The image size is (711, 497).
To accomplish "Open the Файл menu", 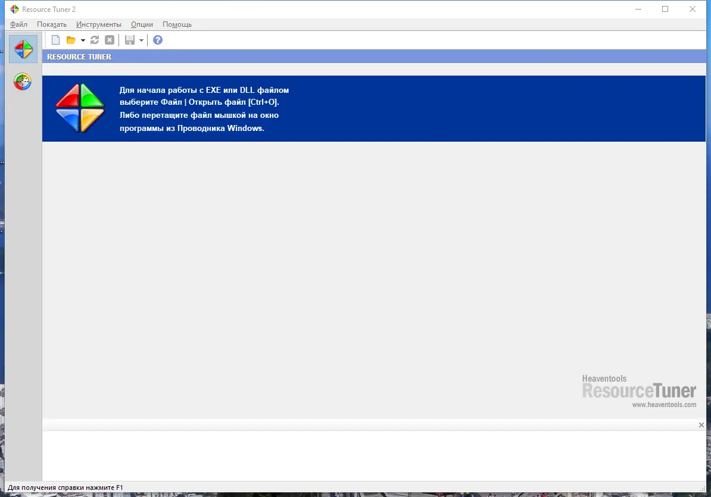I will pyautogui.click(x=18, y=24).
